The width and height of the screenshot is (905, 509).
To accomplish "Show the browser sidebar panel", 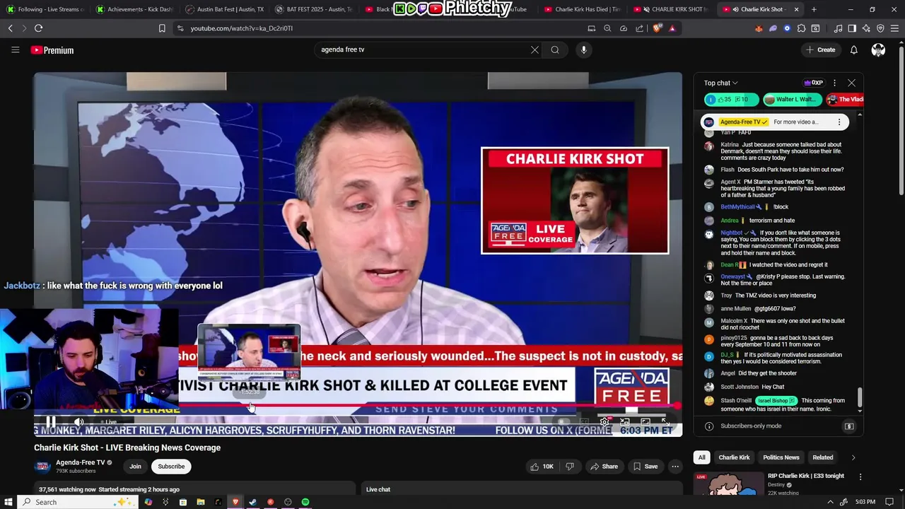I will 852,28.
